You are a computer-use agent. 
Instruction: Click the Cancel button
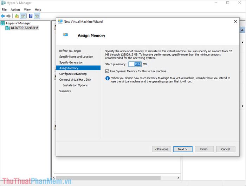[226, 149]
